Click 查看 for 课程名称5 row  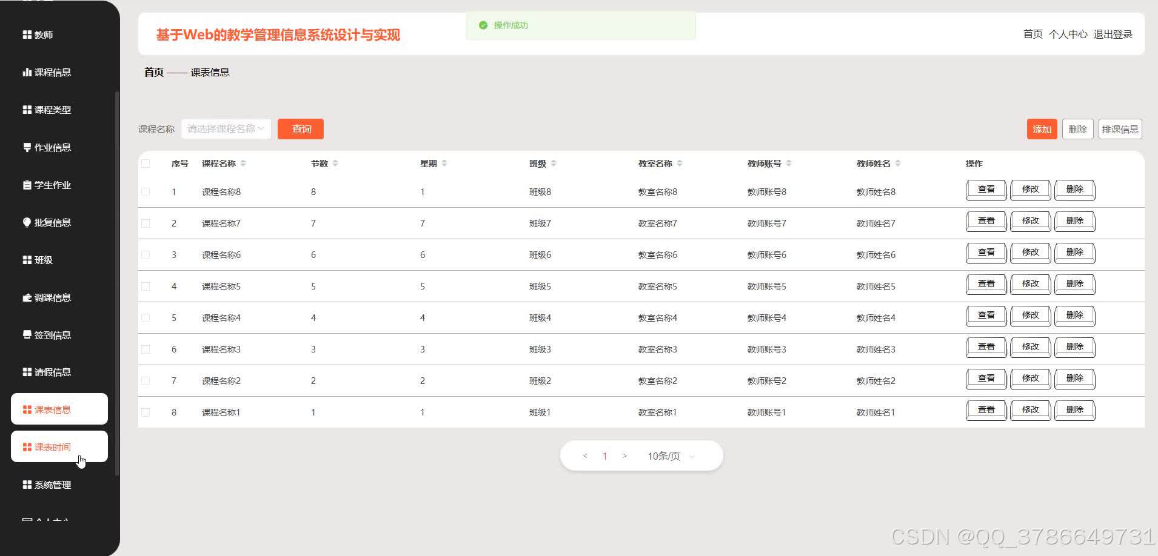coord(986,284)
